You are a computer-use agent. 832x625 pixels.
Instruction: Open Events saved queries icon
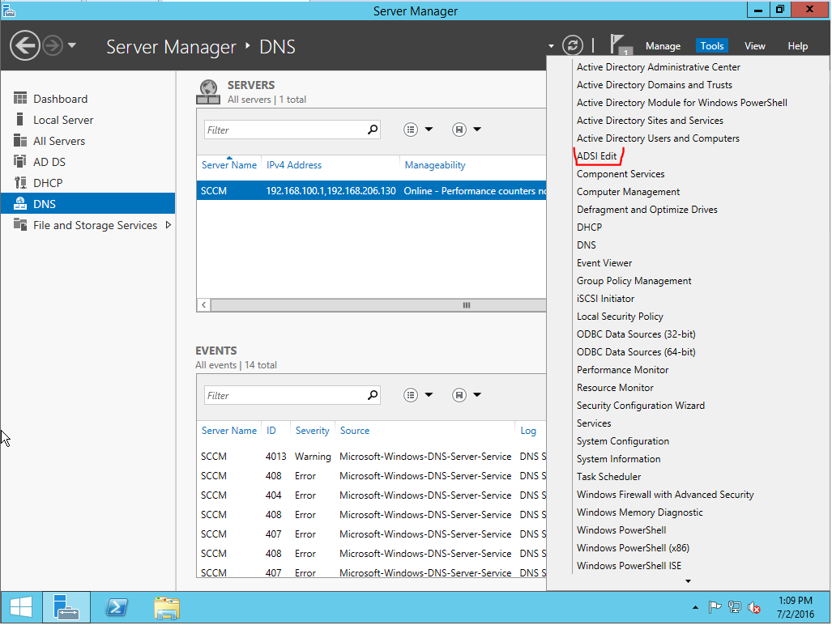click(459, 395)
